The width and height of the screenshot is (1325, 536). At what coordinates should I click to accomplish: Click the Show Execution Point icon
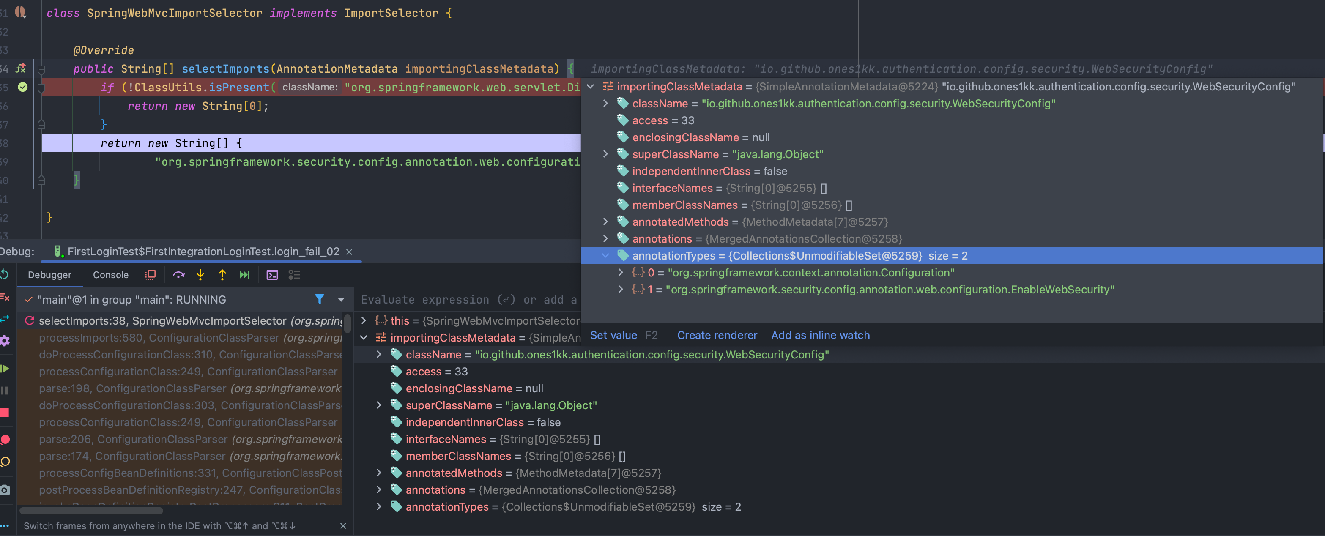150,275
